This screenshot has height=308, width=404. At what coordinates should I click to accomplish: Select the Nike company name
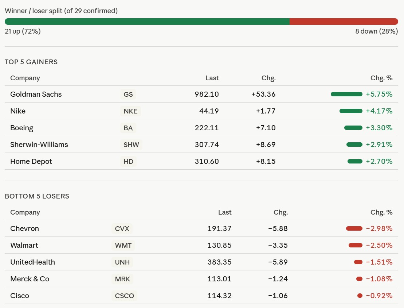pos(18,111)
